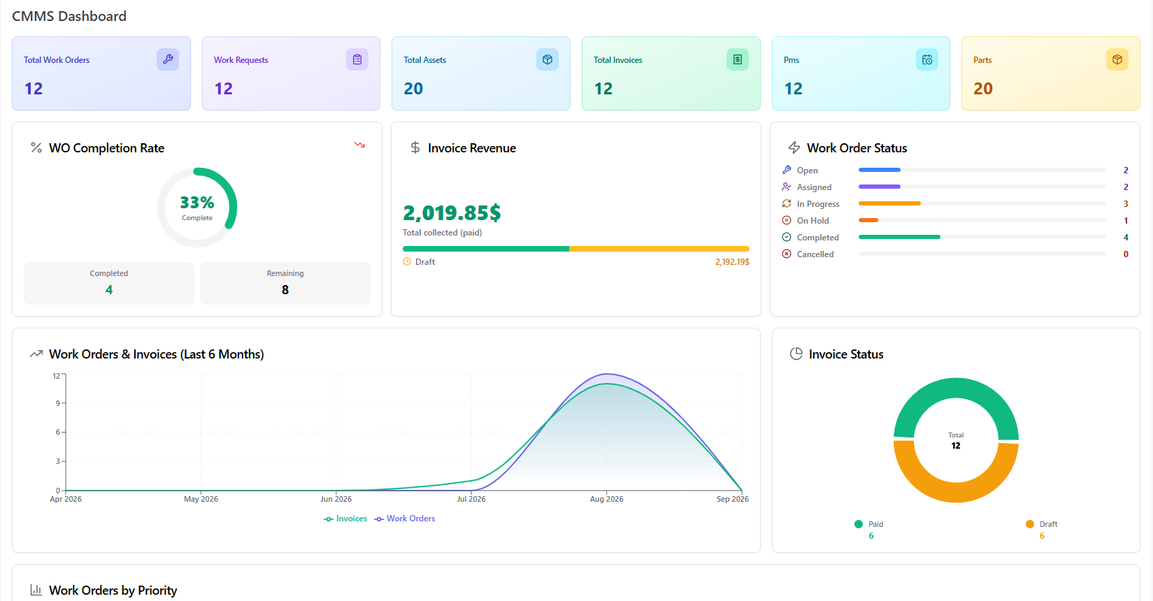Click the dollar icon beside Invoice Revenue
The height and width of the screenshot is (601, 1153).
(x=415, y=147)
